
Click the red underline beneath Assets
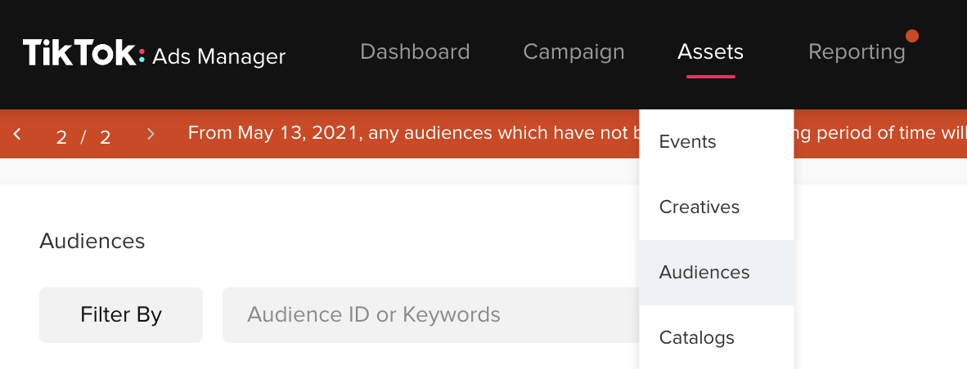point(710,76)
